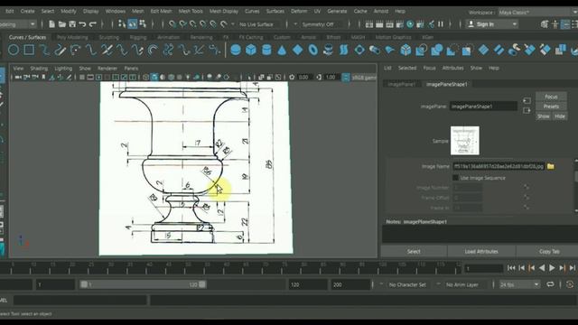
Task: Click the Select by object type icon
Action: pyautogui.click(x=133, y=24)
